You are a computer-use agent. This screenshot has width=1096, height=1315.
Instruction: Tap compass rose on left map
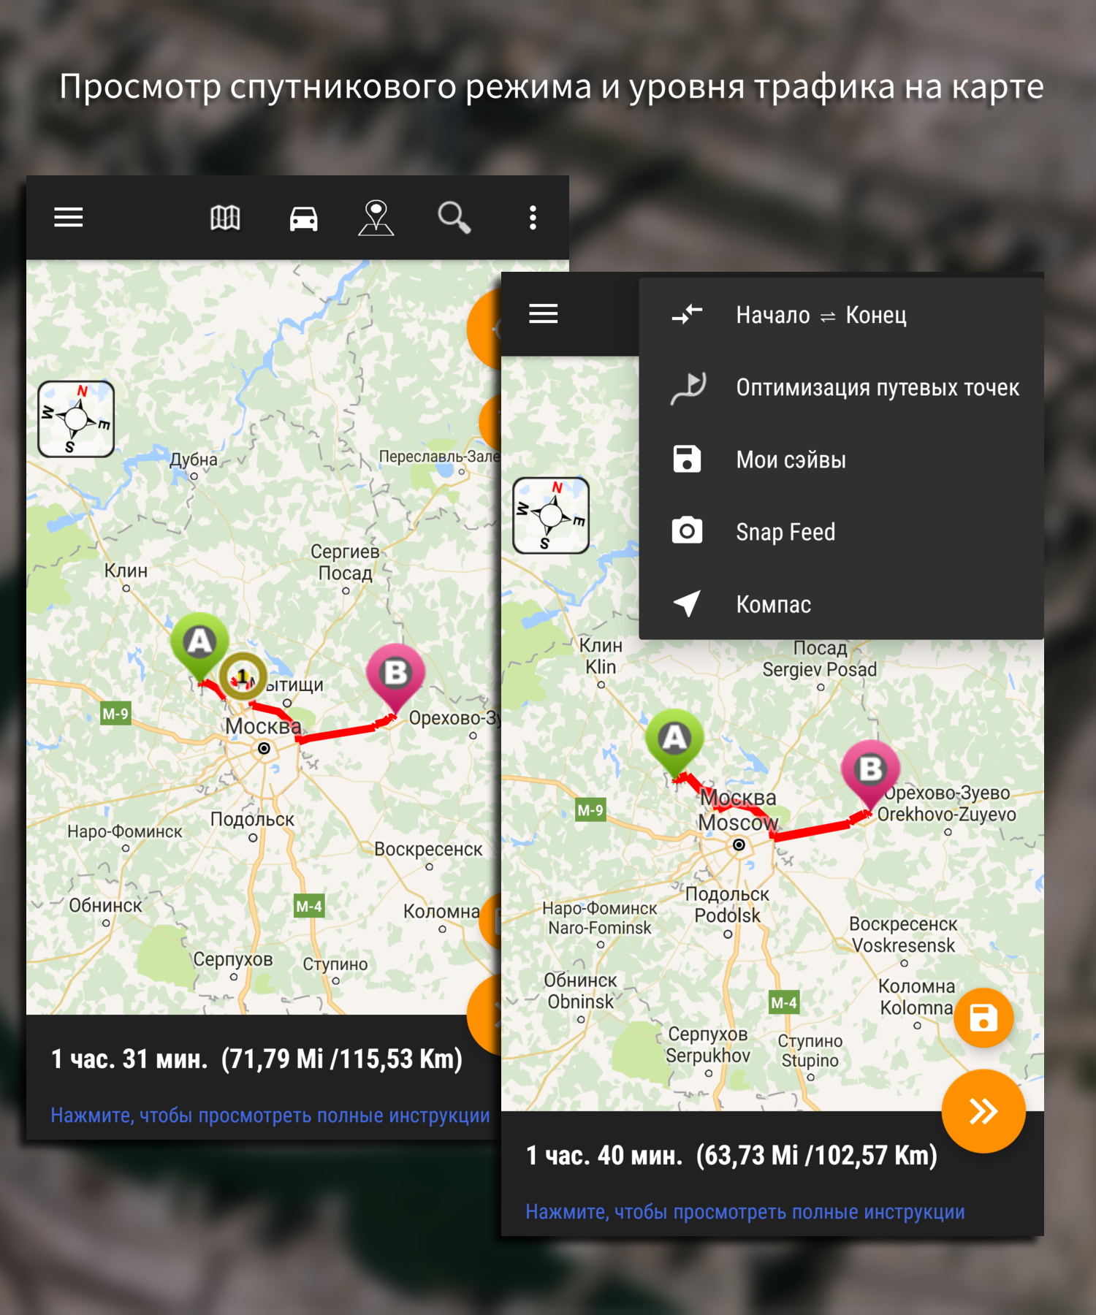(76, 419)
